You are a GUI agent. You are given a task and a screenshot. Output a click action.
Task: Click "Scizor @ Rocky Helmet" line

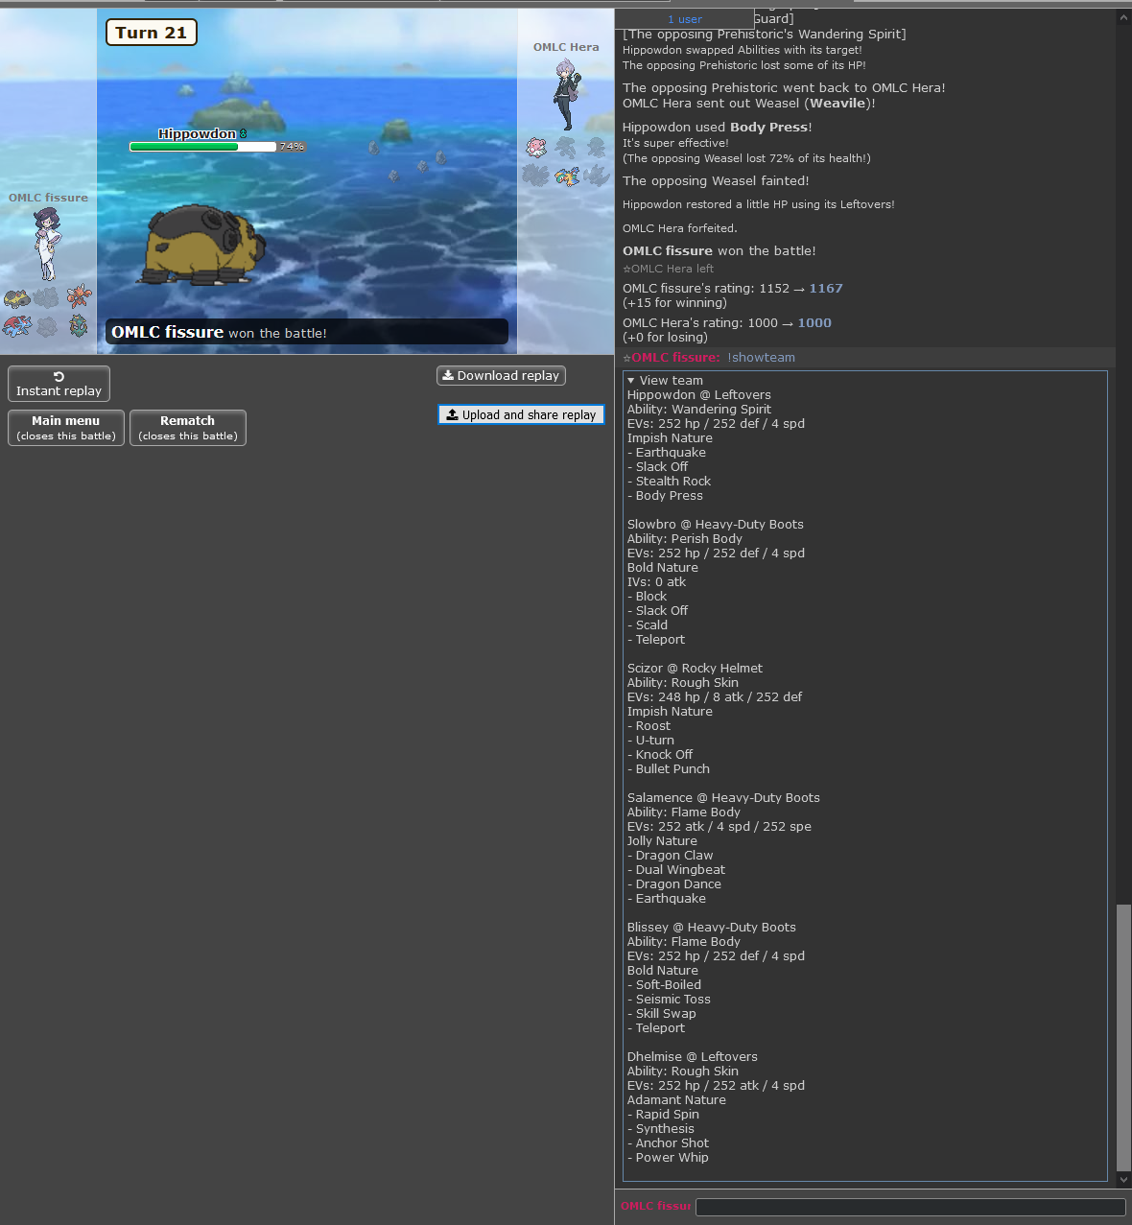point(696,669)
